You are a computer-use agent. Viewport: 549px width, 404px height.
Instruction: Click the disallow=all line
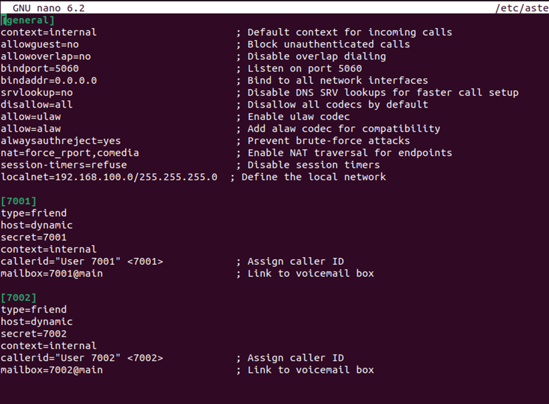point(37,104)
